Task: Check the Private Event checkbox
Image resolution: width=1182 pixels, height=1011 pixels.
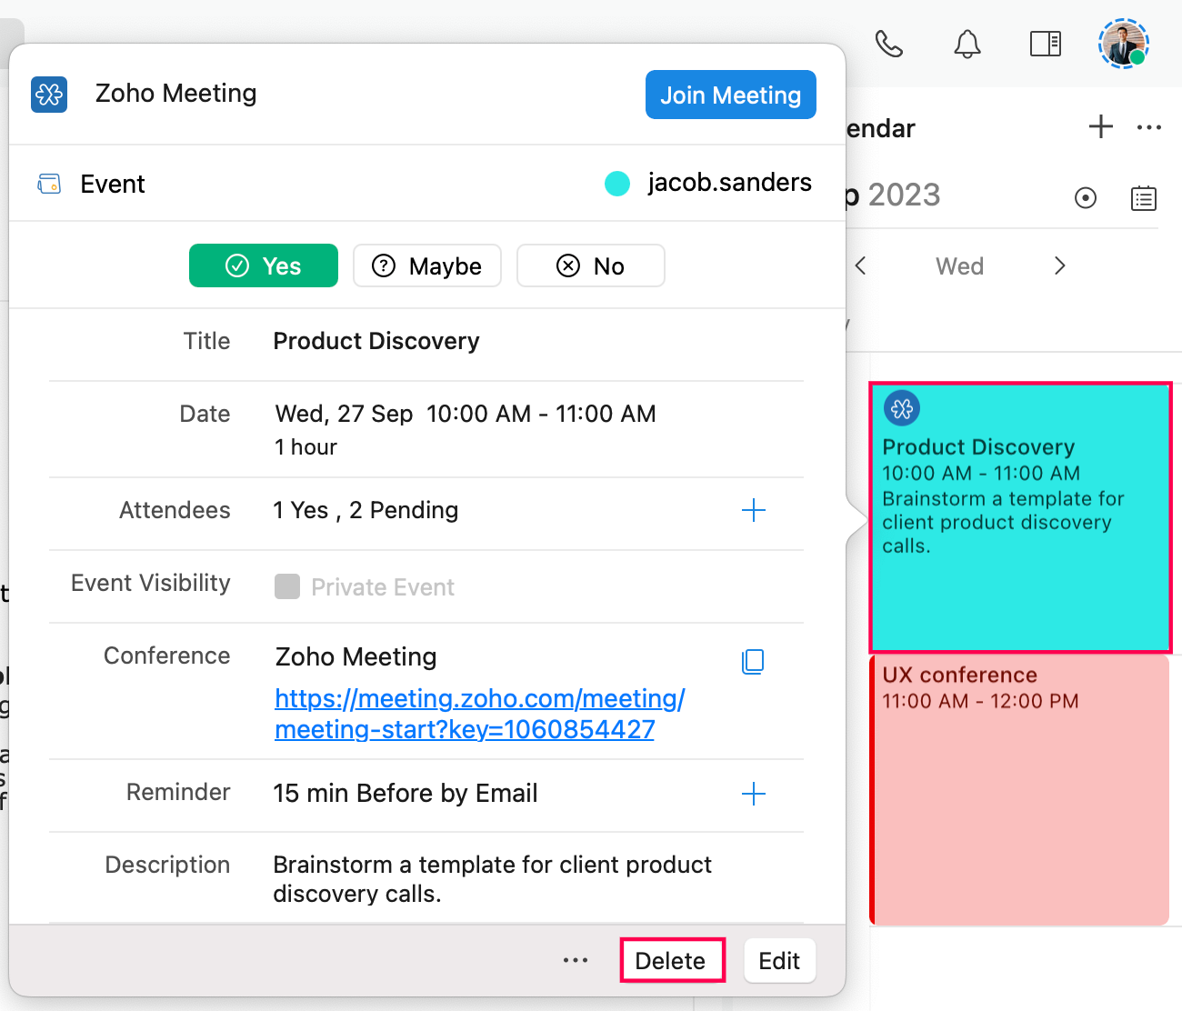Action: 287,586
